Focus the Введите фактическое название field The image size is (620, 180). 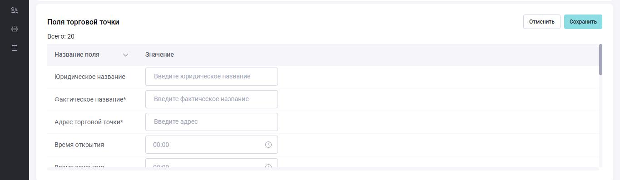pos(212,99)
